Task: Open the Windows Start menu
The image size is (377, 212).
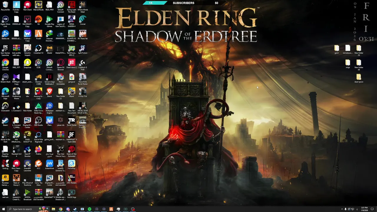Action: tap(4, 209)
